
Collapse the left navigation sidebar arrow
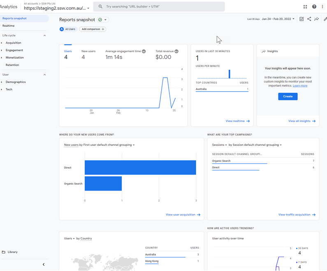tap(44, 264)
